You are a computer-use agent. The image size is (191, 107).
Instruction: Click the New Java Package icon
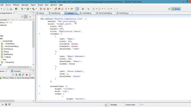[44, 9]
